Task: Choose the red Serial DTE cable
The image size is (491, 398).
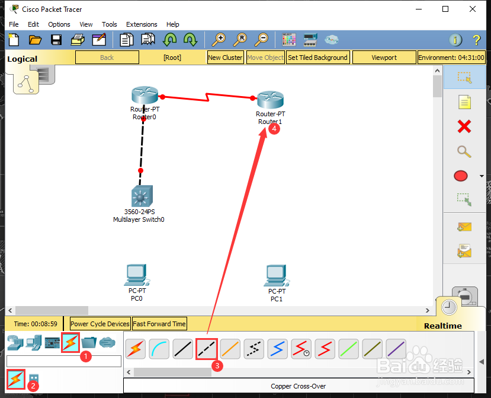Action: coord(325,349)
